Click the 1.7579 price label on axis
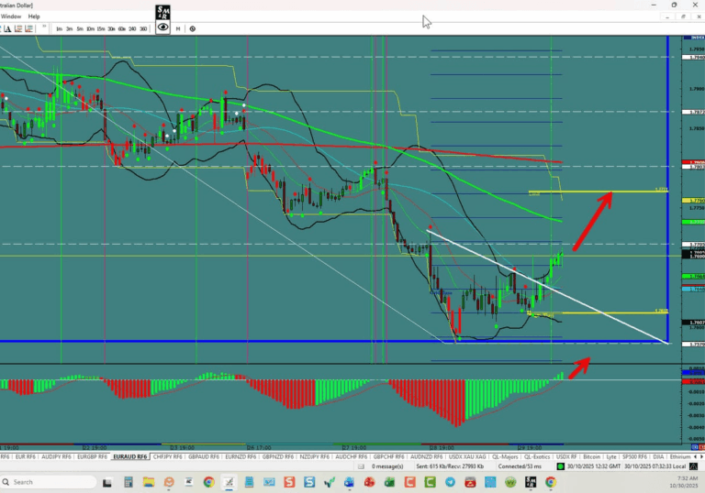 click(693, 345)
